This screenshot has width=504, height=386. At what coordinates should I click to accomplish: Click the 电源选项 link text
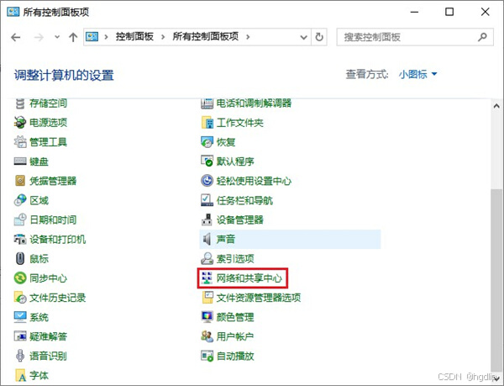48,123
